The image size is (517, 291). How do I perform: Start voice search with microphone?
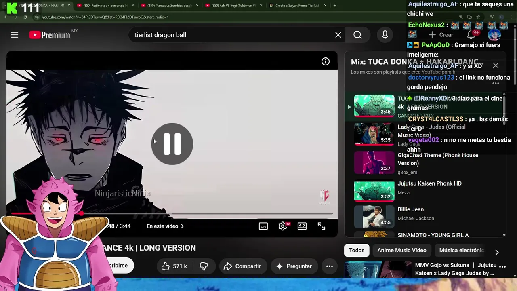[385, 35]
